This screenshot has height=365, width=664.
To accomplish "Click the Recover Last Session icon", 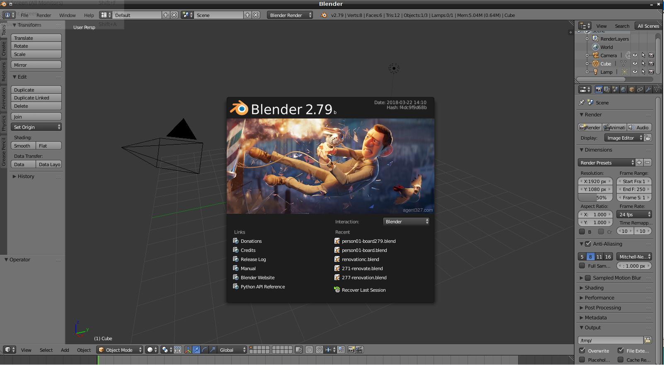I will pyautogui.click(x=337, y=290).
